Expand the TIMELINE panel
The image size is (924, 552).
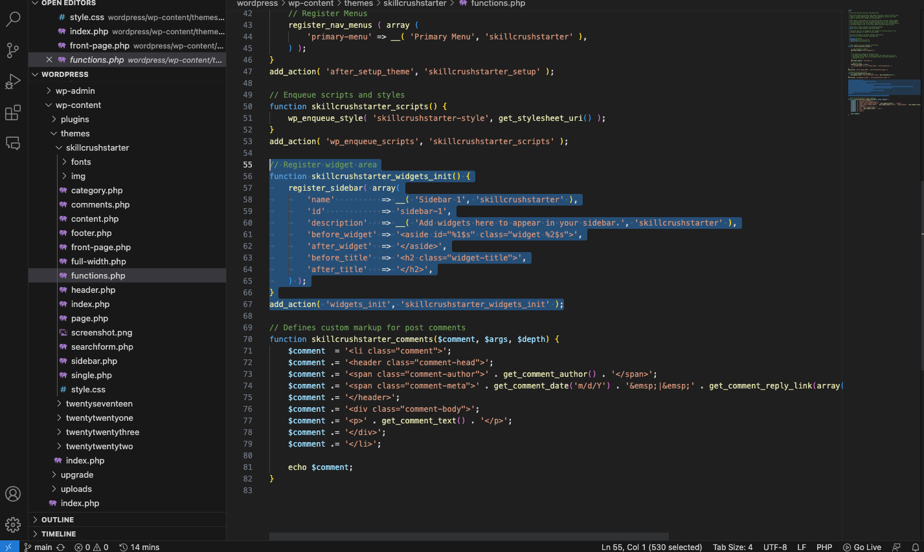point(127,534)
